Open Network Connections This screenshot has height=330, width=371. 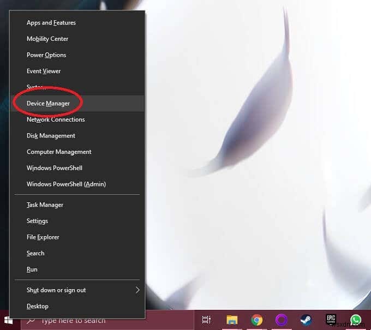point(77,119)
